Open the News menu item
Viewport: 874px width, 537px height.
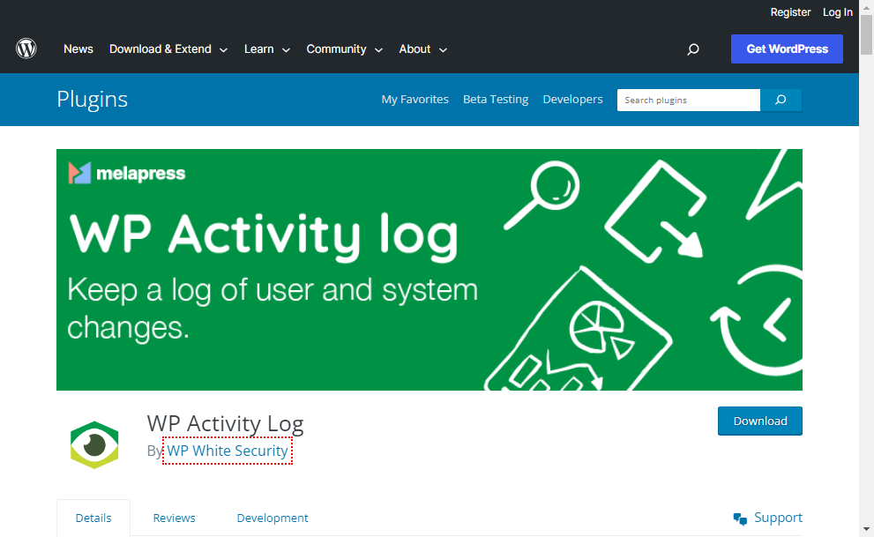[x=78, y=49]
